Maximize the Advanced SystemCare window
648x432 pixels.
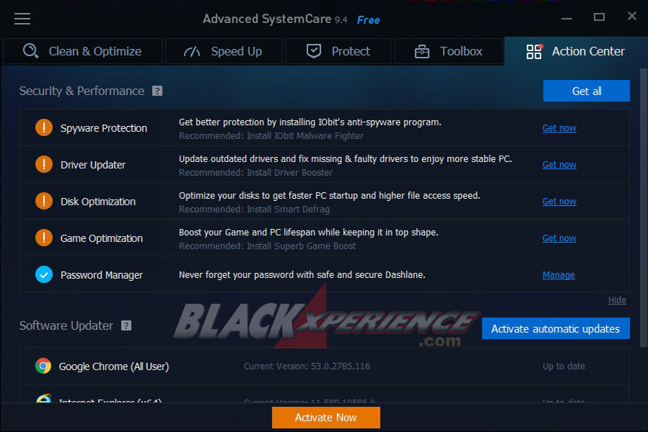coord(599,17)
